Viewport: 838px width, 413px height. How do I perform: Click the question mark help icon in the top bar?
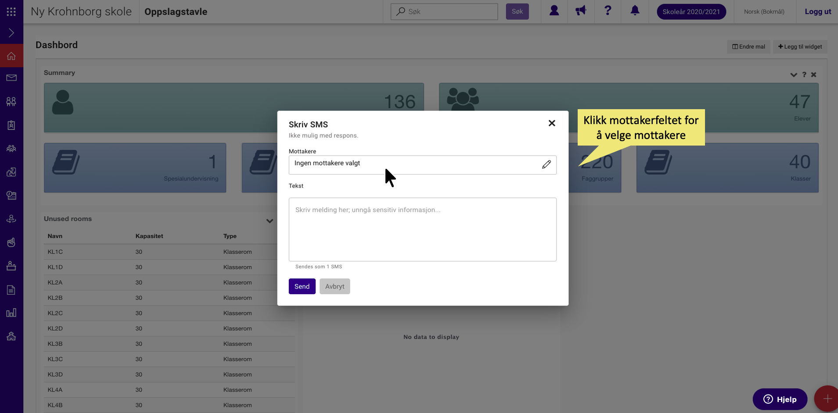(x=608, y=11)
